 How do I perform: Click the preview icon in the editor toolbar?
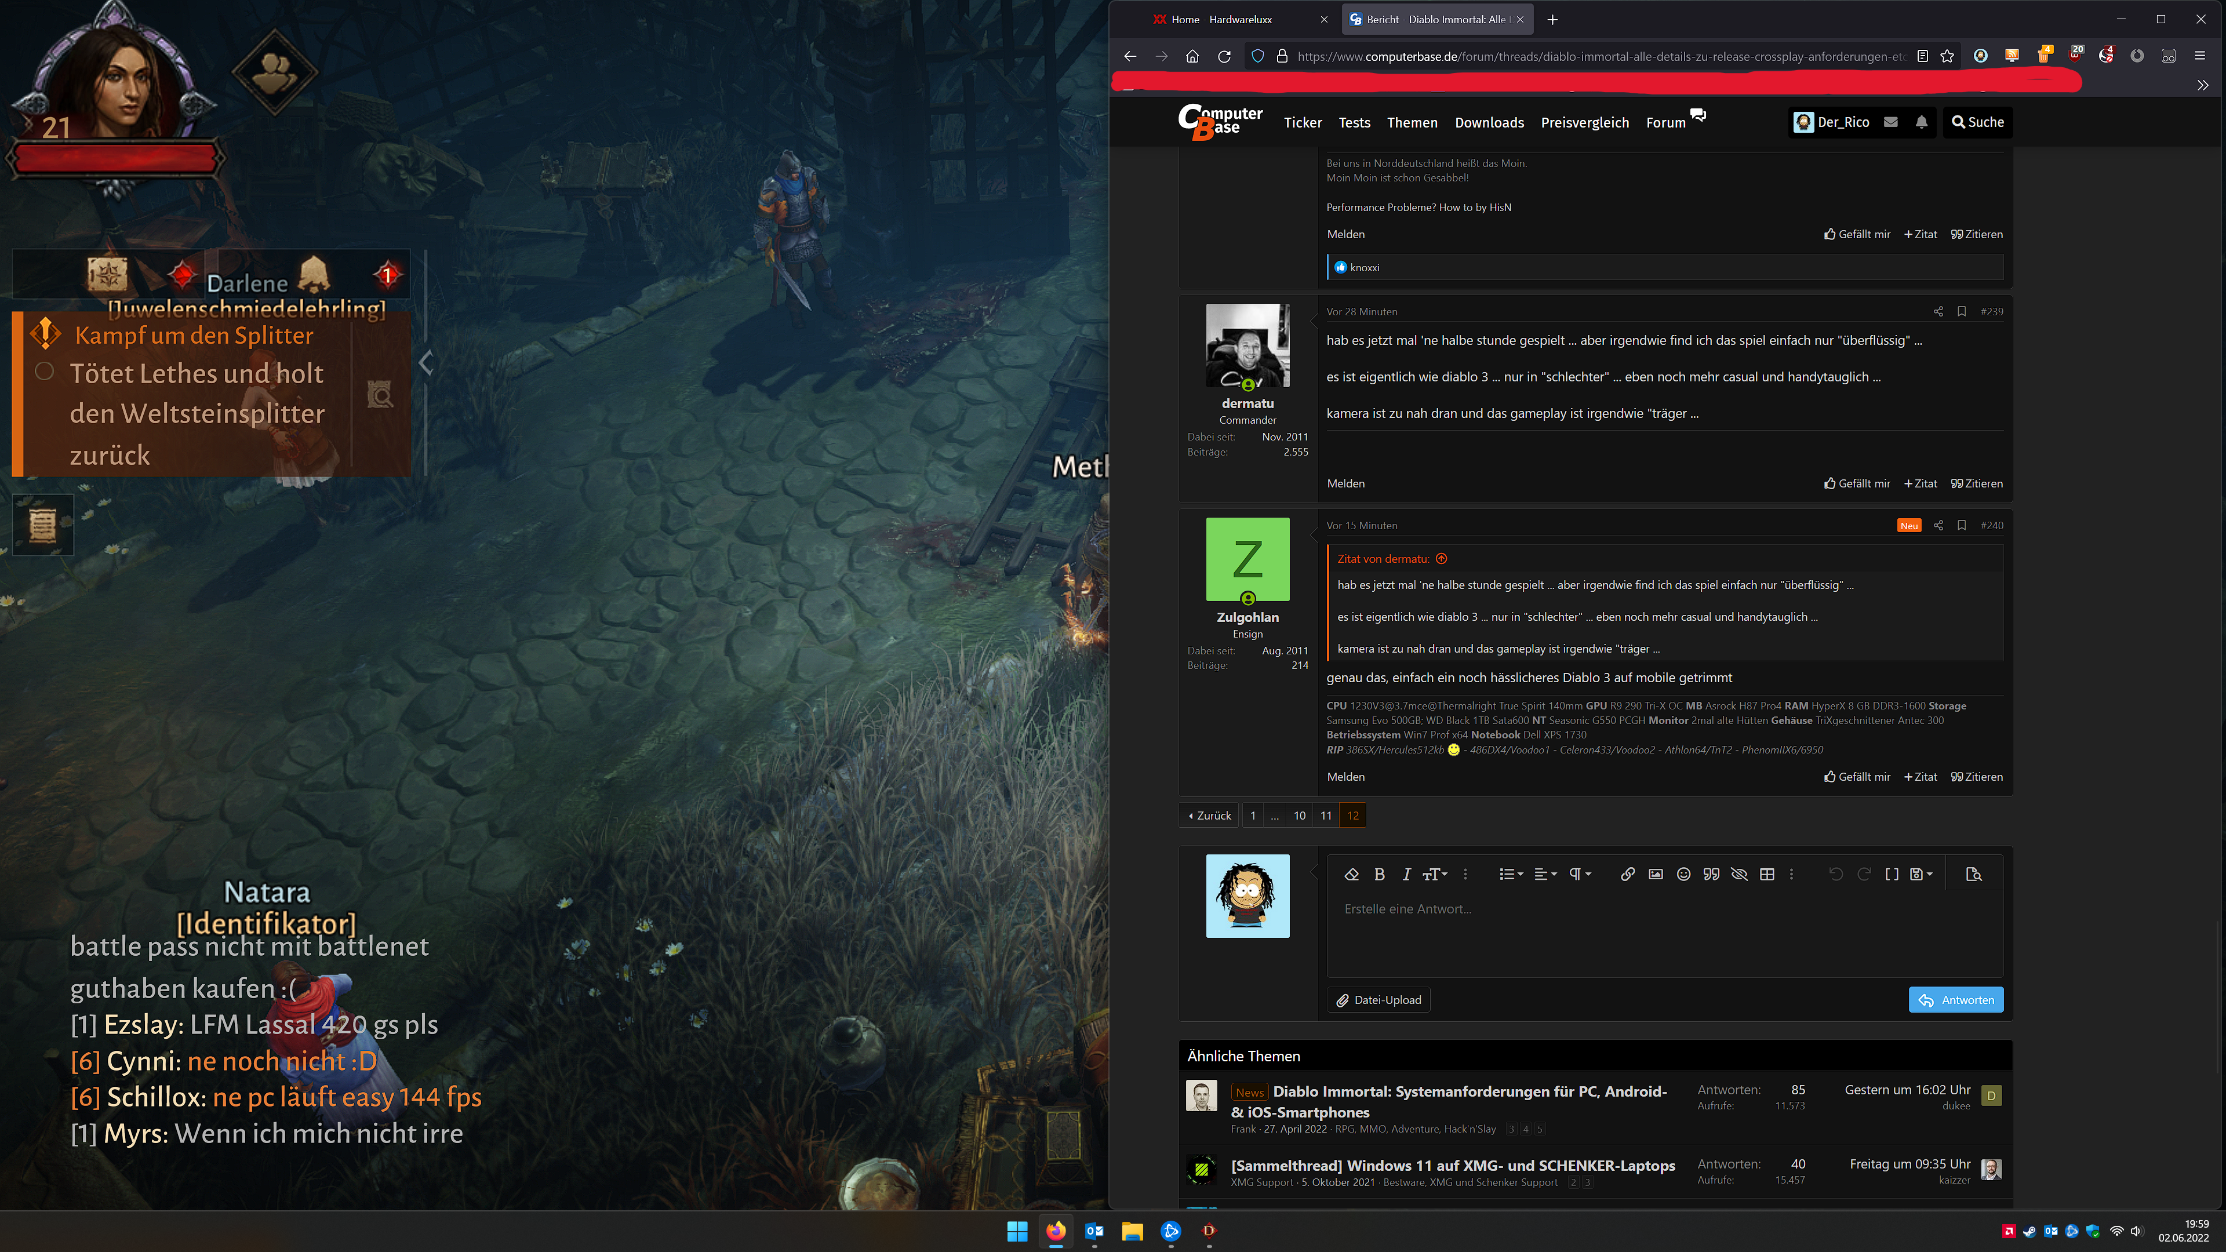(x=1974, y=875)
